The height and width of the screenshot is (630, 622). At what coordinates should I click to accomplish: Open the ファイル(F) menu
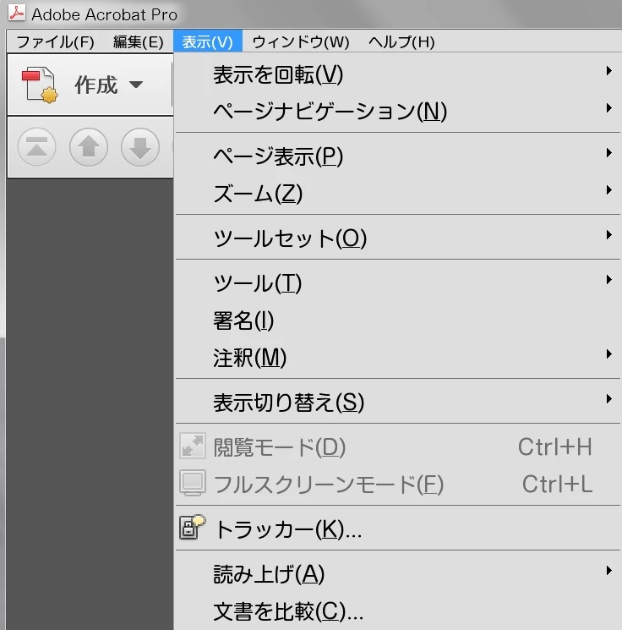[x=56, y=41]
